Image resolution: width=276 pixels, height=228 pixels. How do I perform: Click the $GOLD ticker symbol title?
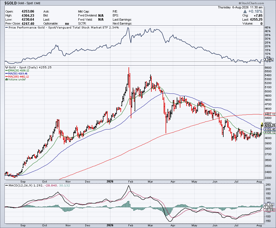(x=11, y=3)
